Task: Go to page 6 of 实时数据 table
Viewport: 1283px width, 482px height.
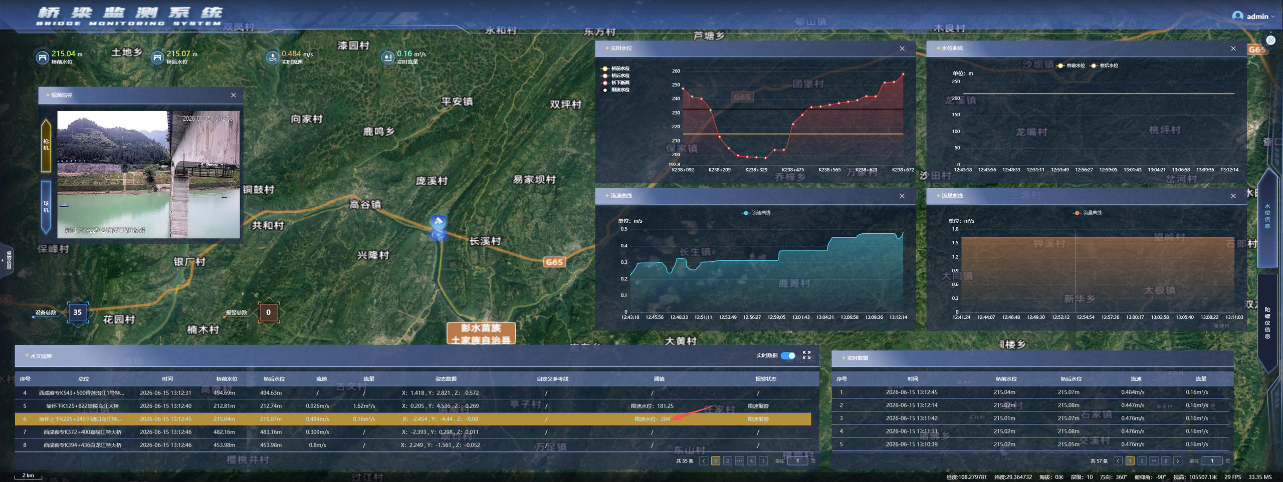Action: click(1166, 461)
